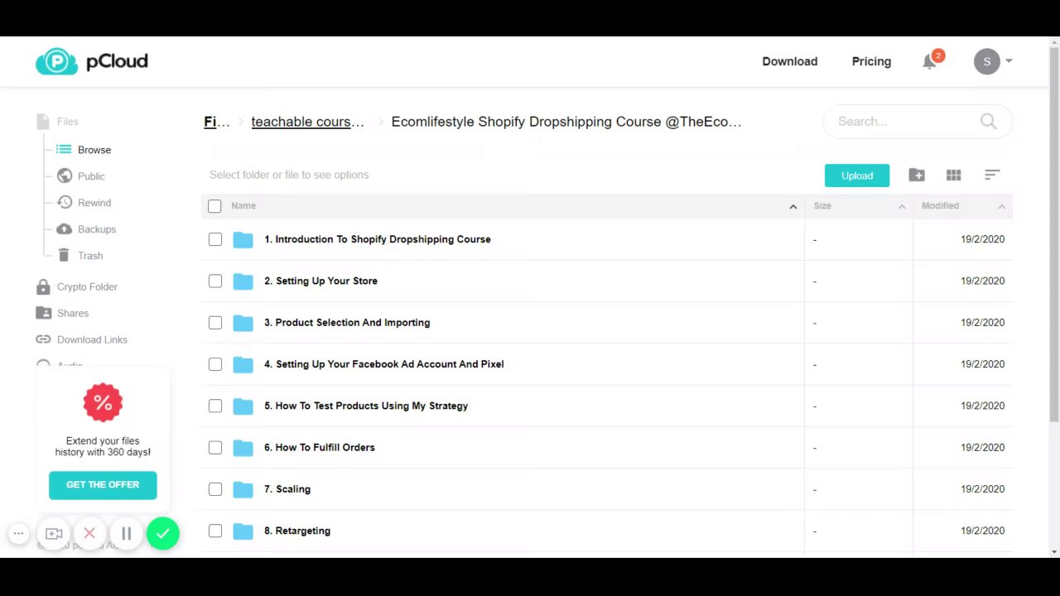Click the pCloud logo
This screenshot has width=1060, height=596.
91,61
